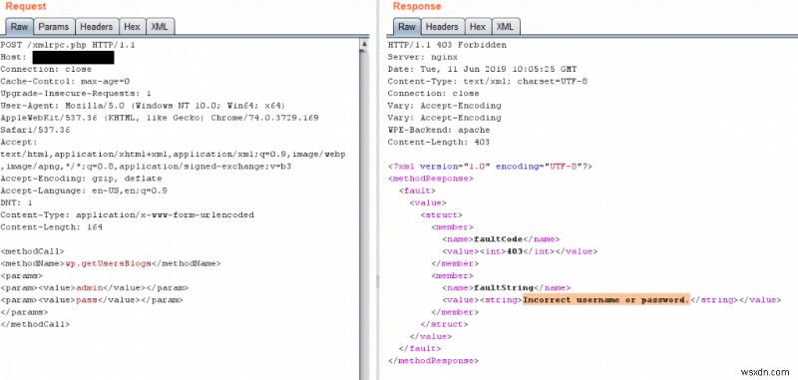Click the 'POST /xmlrpc.php HTTP/1.1' request line

[x=68, y=45]
